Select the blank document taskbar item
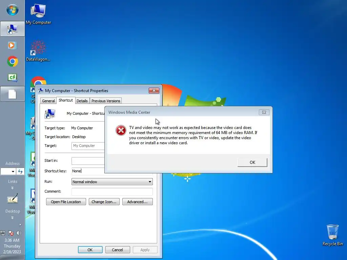The image size is (347, 260). [12, 94]
